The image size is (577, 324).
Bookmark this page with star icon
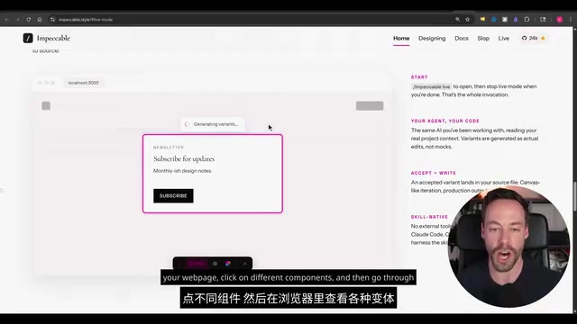click(467, 20)
